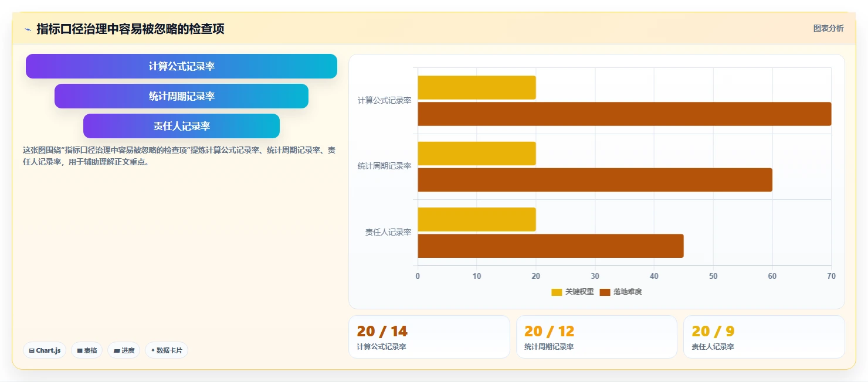Click the x-axis tick label 0
Viewport: 868px width, 382px height.
[x=418, y=276]
